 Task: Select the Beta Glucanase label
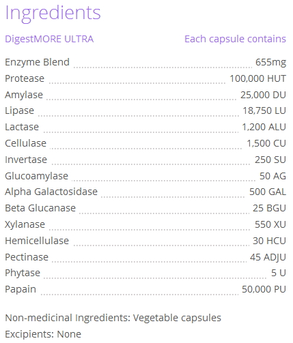tap(40, 208)
